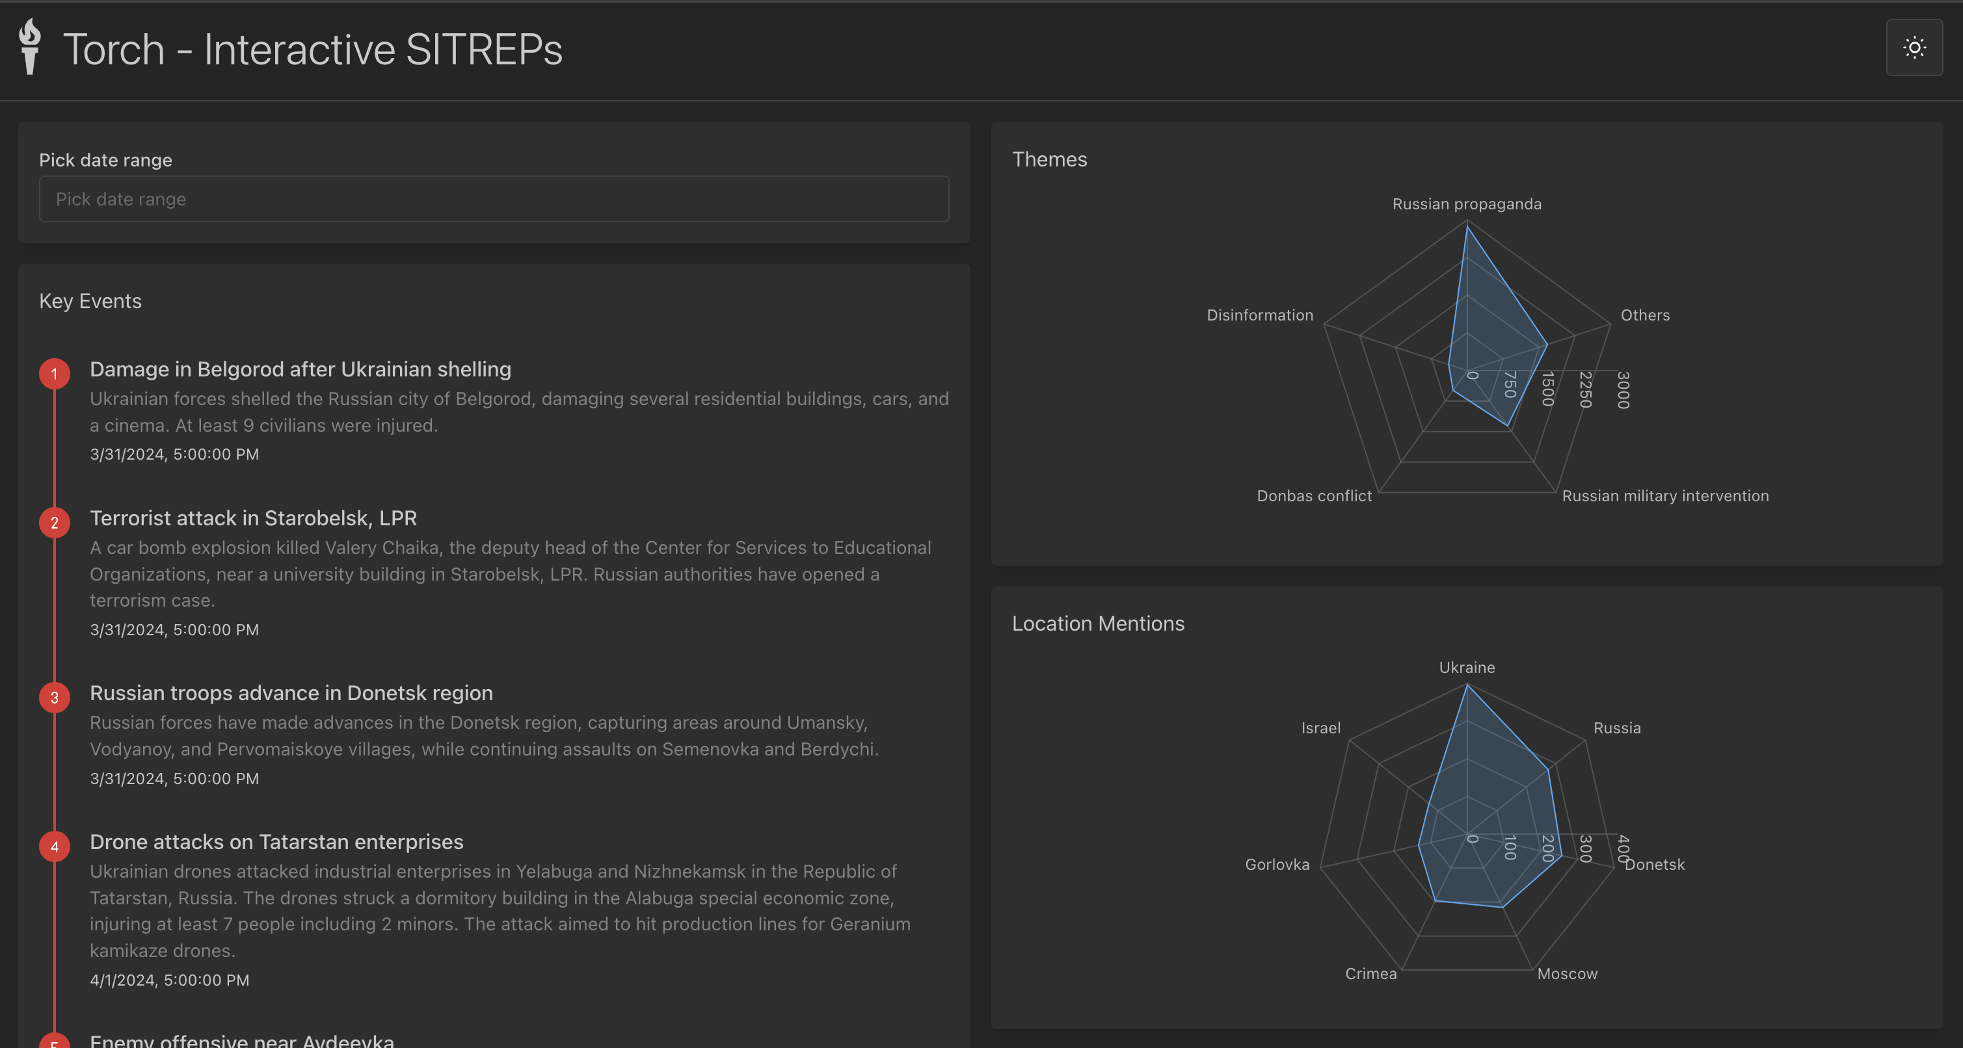Image resolution: width=1963 pixels, height=1048 pixels.
Task: Open the Pick date range field
Action: (x=493, y=199)
